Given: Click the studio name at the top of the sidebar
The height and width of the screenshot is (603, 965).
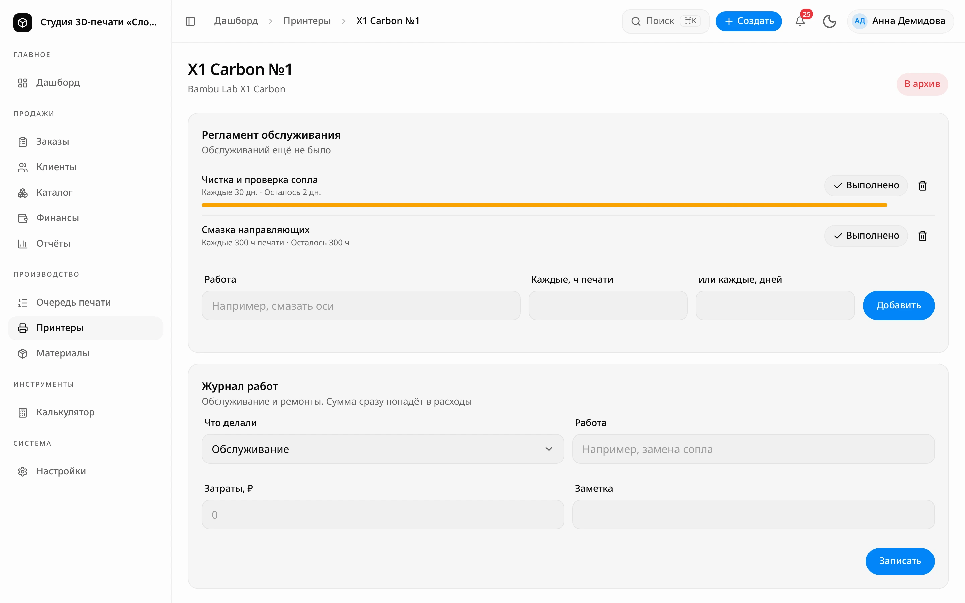Looking at the screenshot, I should [99, 22].
